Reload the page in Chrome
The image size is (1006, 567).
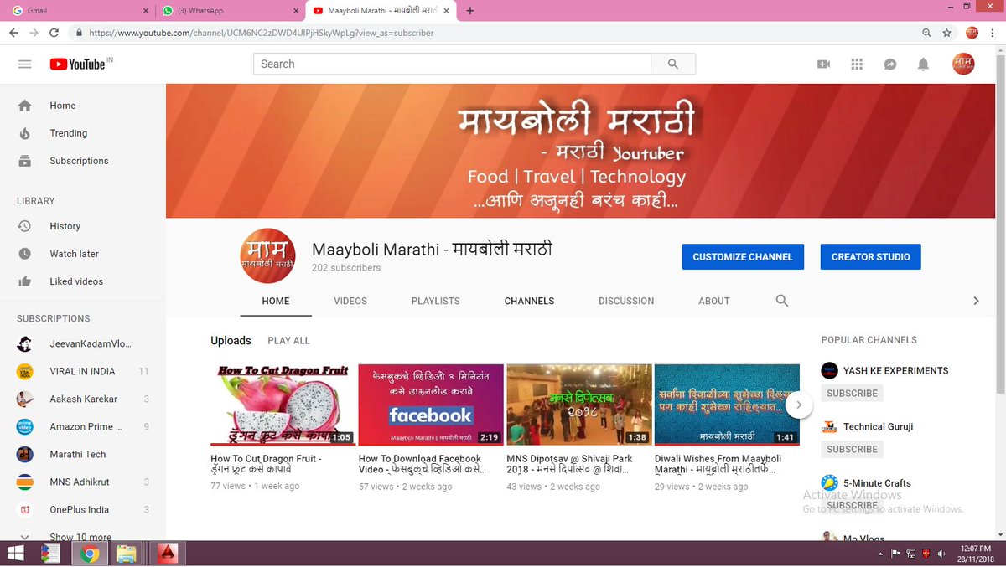(x=54, y=33)
